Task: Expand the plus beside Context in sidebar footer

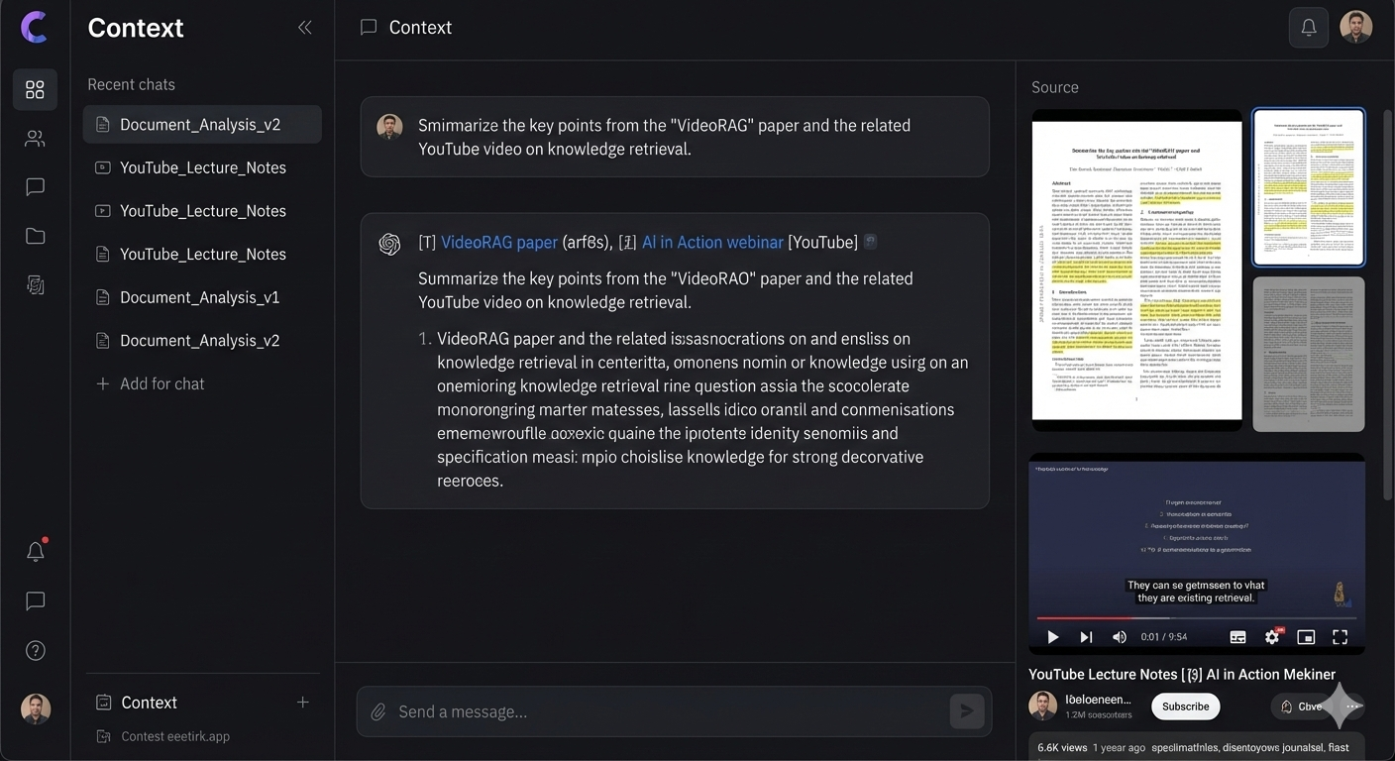Action: click(x=303, y=703)
